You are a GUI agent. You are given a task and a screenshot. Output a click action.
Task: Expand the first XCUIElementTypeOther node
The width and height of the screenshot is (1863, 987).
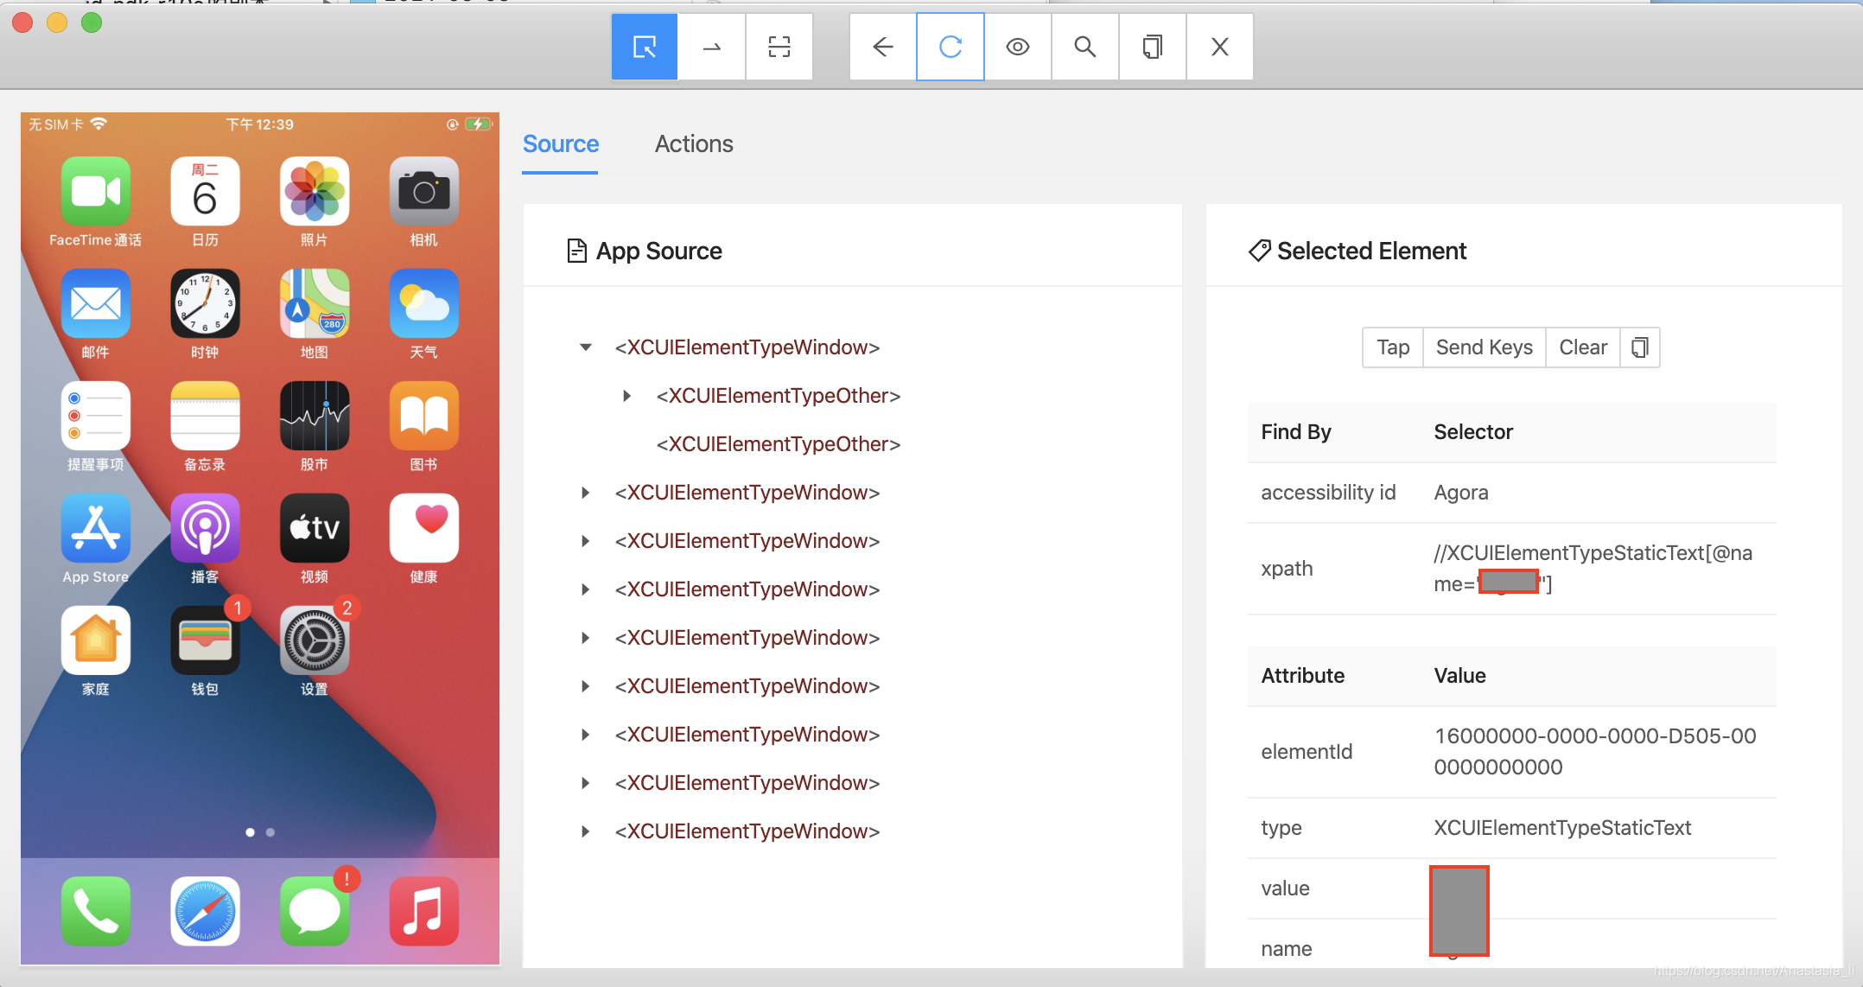[627, 396]
